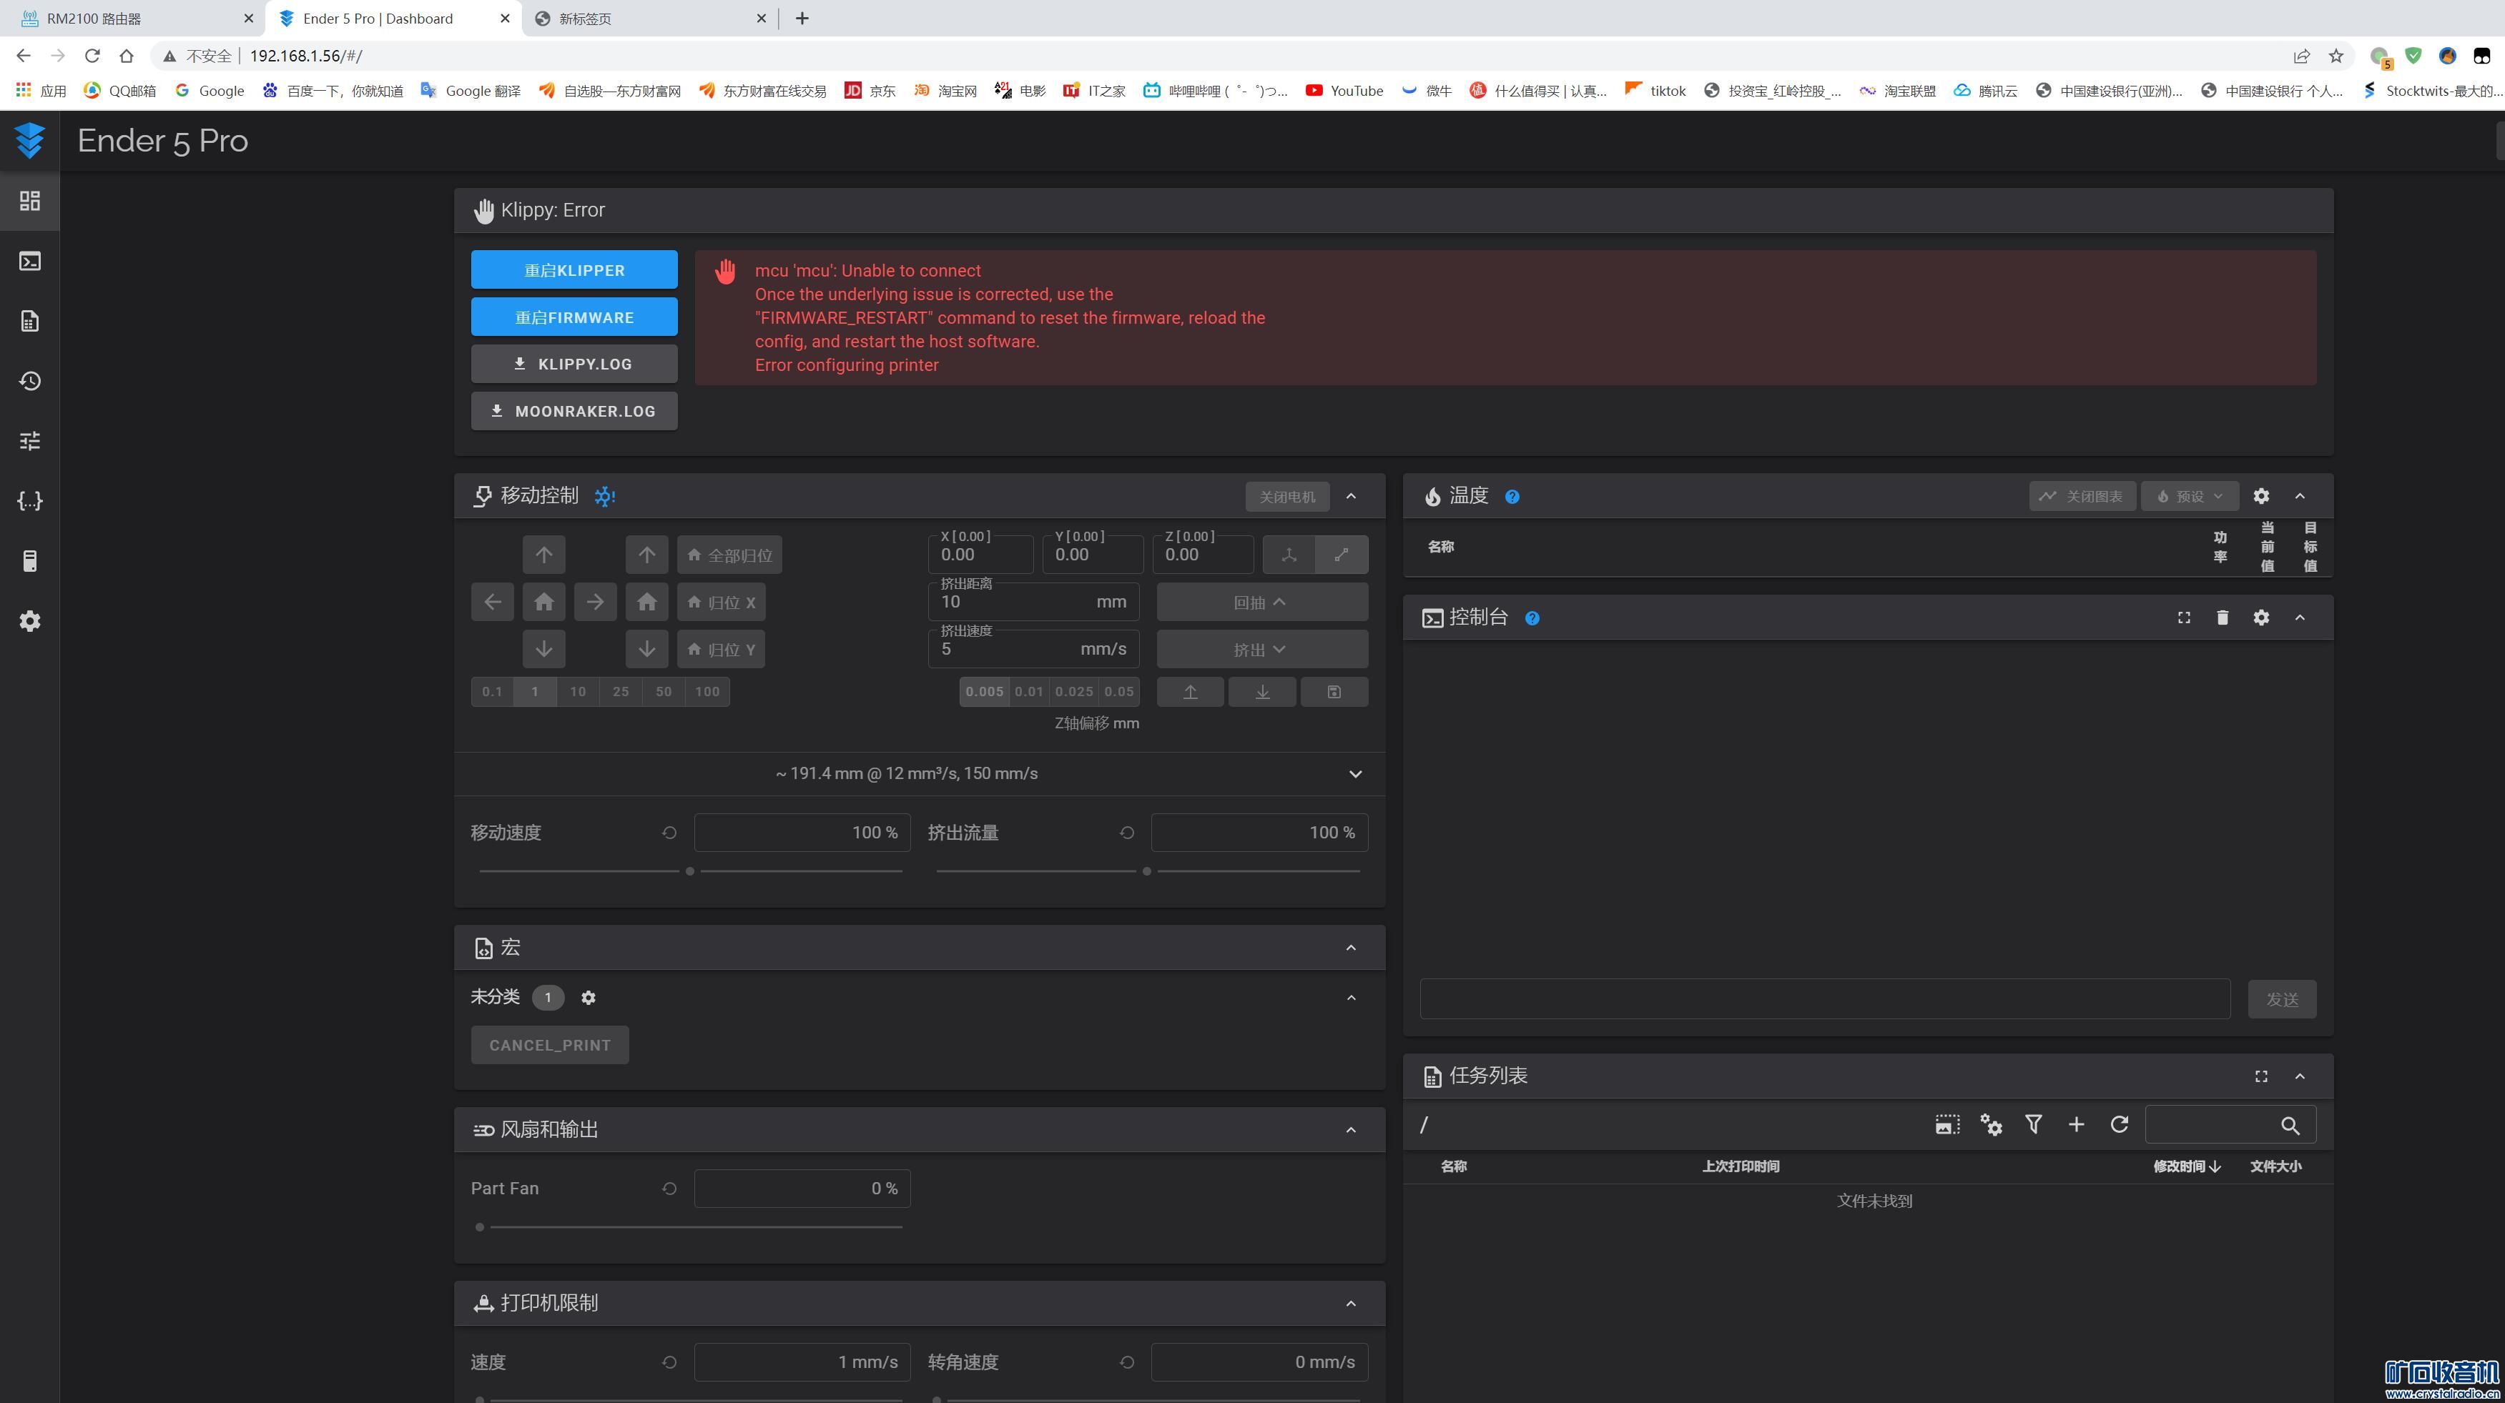Click jog Z down arrow

(646, 649)
